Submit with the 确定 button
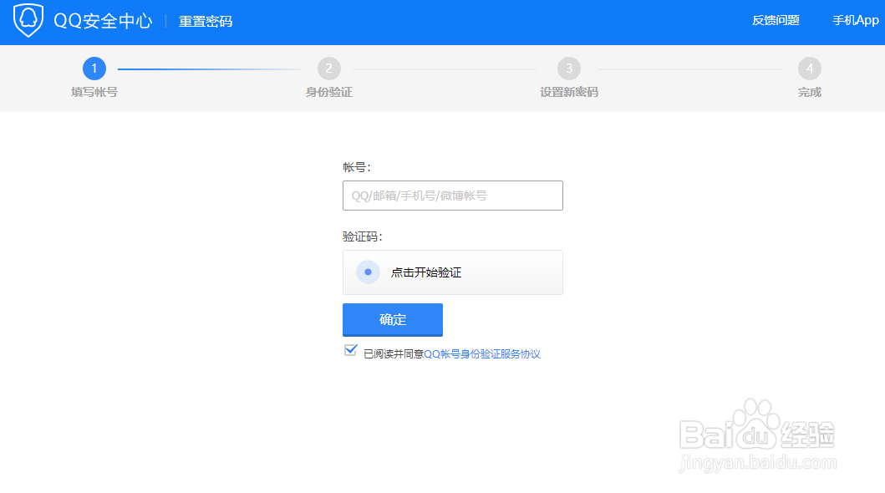The width and height of the screenshot is (885, 493). click(x=393, y=320)
